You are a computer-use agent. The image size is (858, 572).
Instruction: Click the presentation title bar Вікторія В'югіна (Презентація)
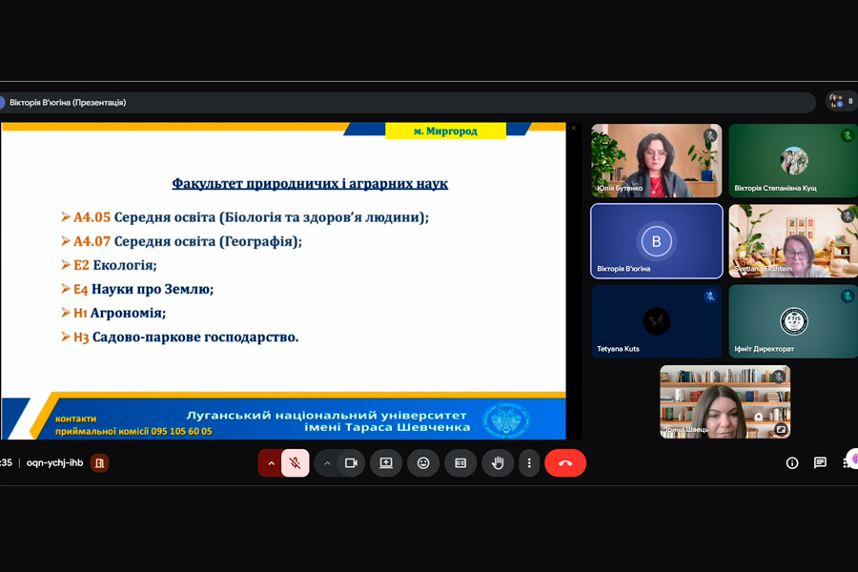tap(408, 102)
